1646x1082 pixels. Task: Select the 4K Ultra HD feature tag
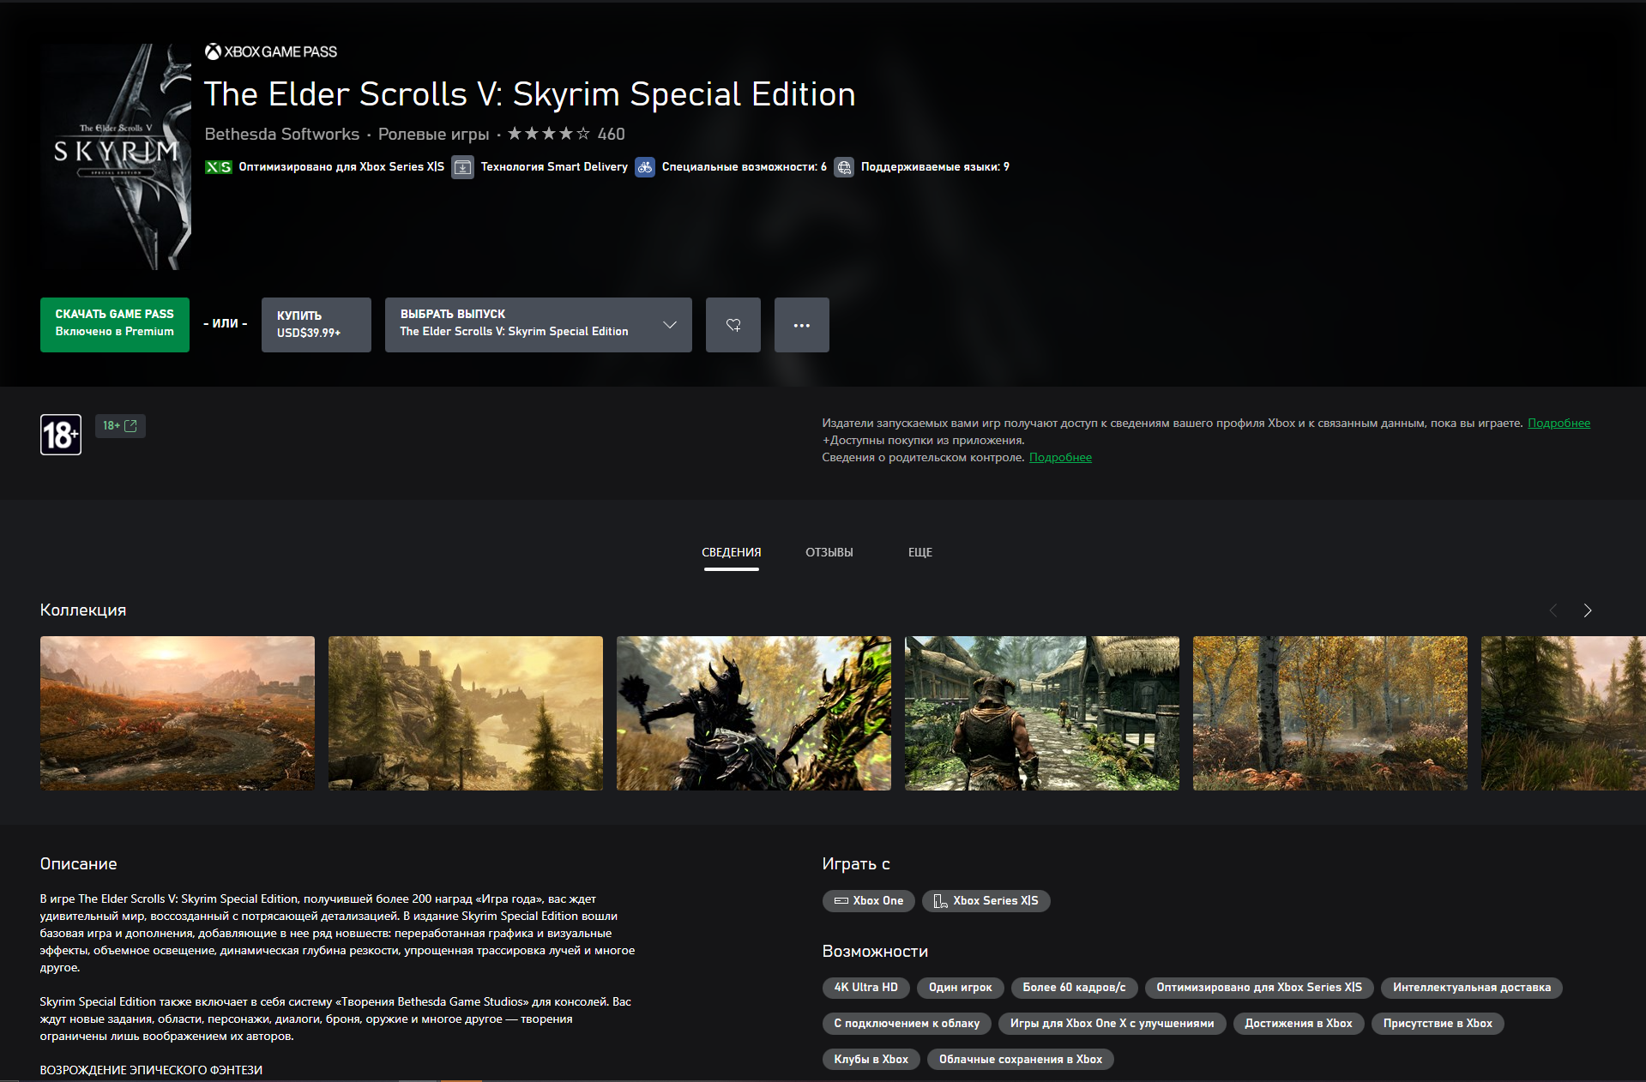pos(866,988)
